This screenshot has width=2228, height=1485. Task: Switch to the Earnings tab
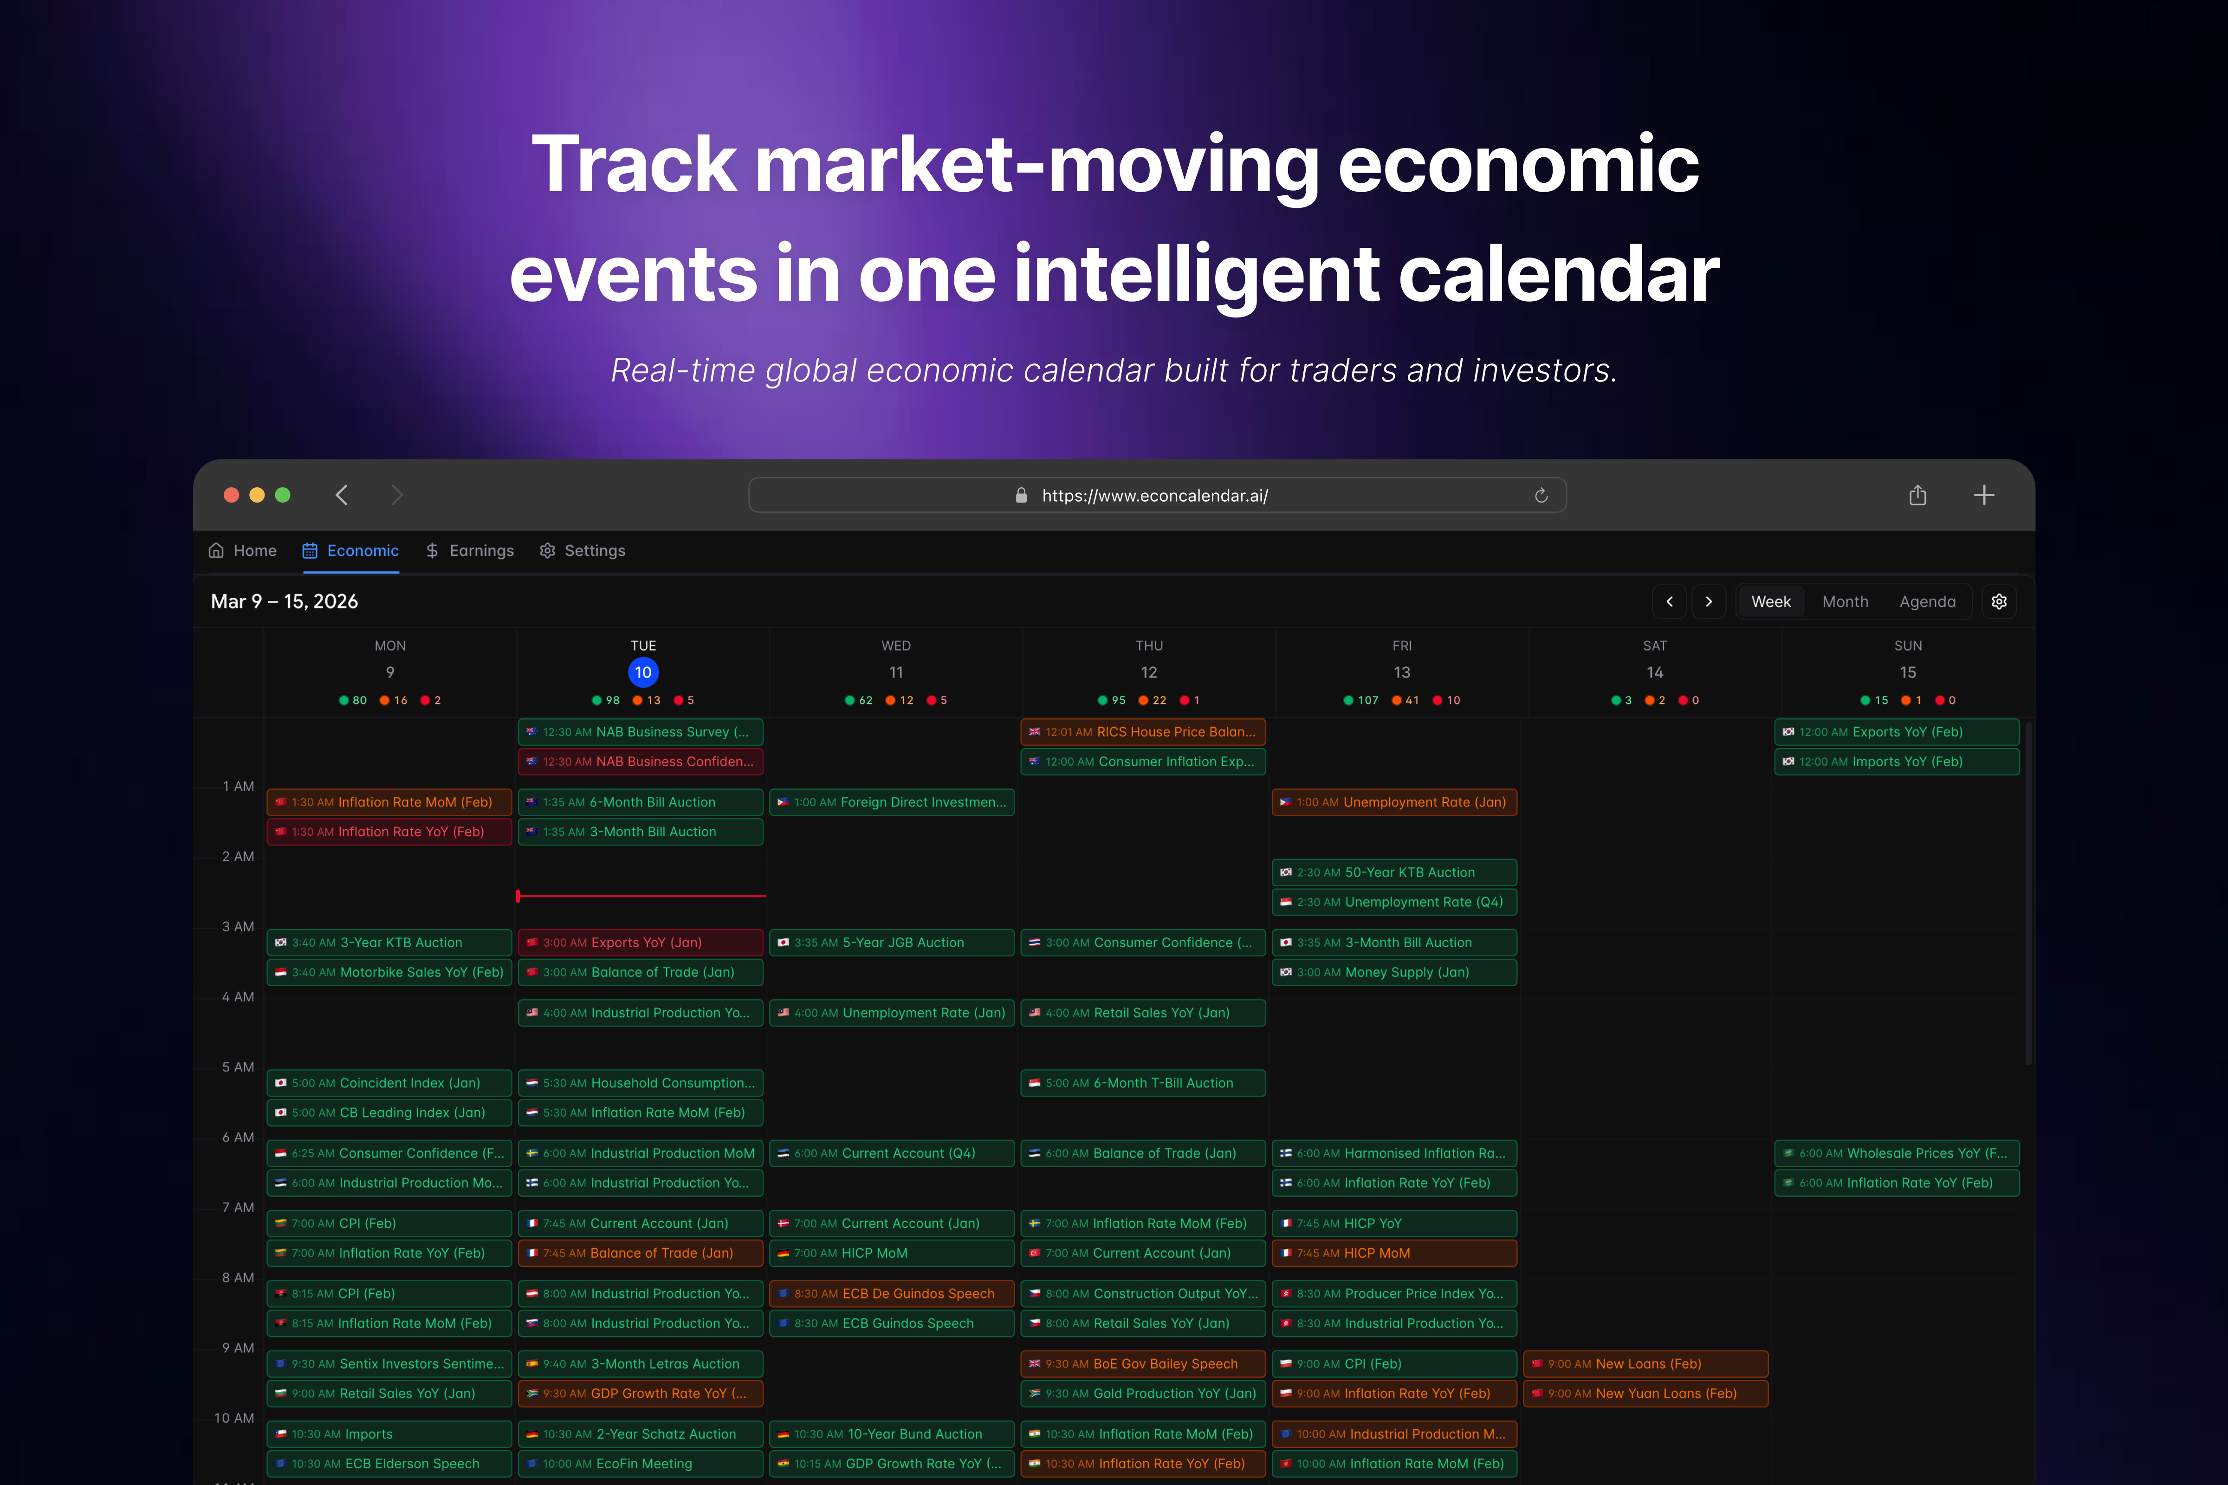(x=481, y=550)
